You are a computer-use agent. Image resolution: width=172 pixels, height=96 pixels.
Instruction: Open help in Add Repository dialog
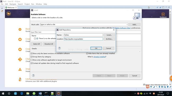(59, 48)
